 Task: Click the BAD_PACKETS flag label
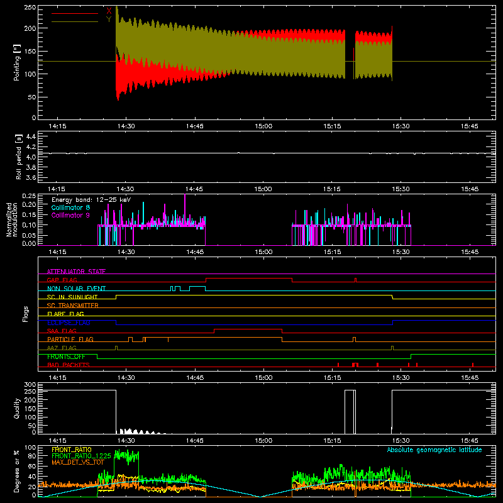pos(69,365)
